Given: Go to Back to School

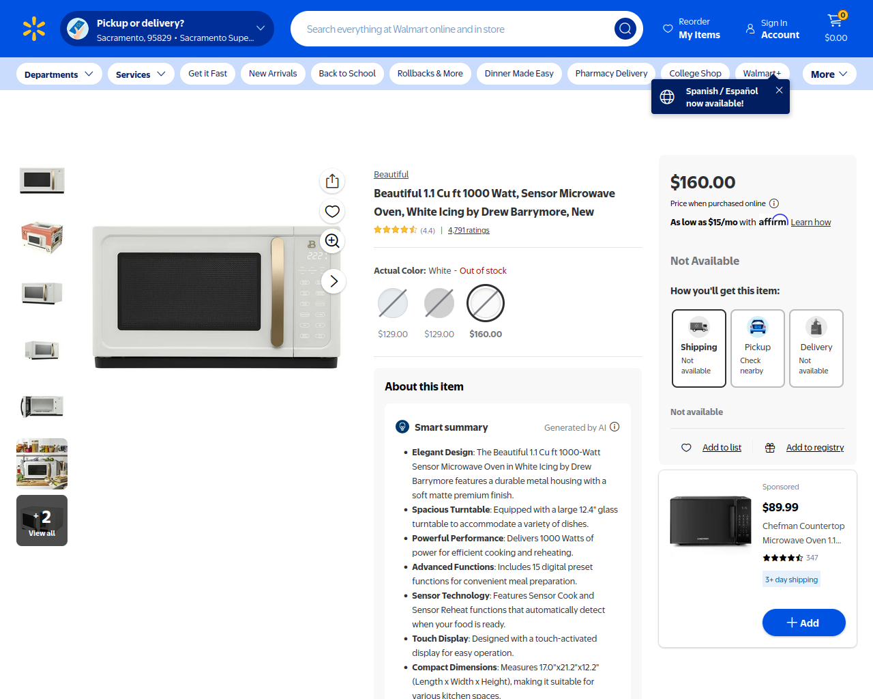Looking at the screenshot, I should tap(347, 74).
